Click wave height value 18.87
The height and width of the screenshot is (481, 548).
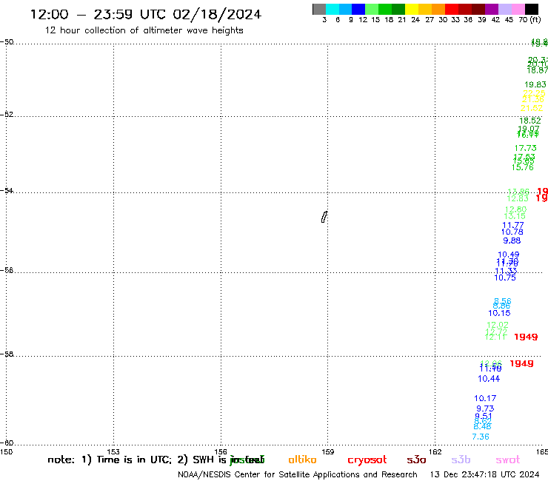pyautogui.click(x=537, y=70)
